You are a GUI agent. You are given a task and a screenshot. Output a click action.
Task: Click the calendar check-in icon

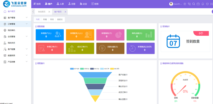click(173, 41)
